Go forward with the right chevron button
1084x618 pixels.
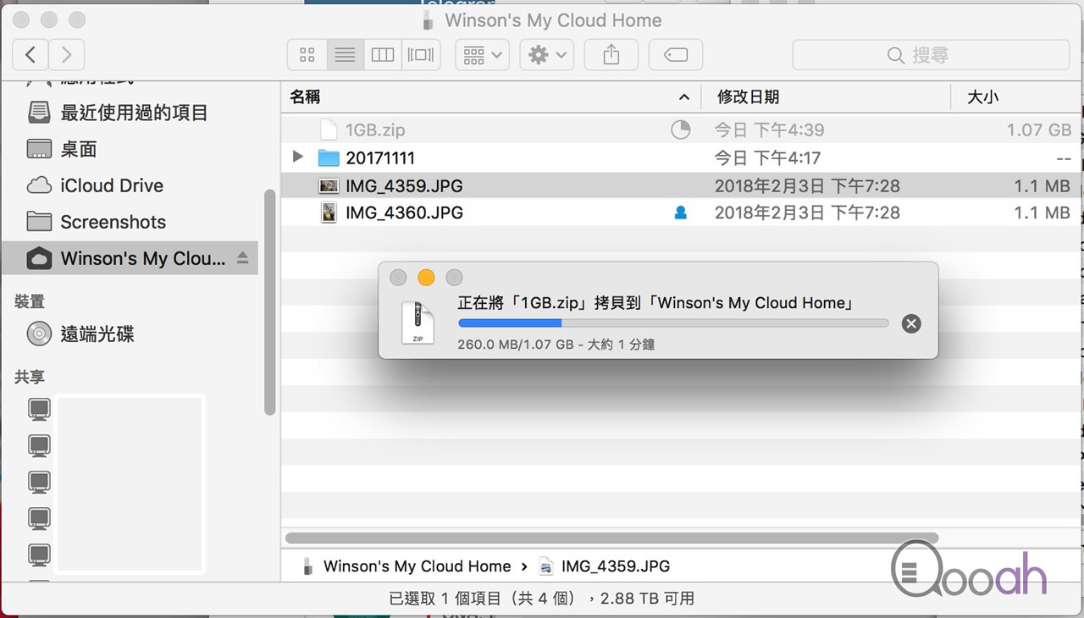click(66, 55)
